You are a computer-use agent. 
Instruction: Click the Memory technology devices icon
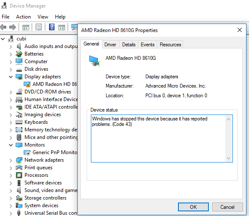(19, 130)
